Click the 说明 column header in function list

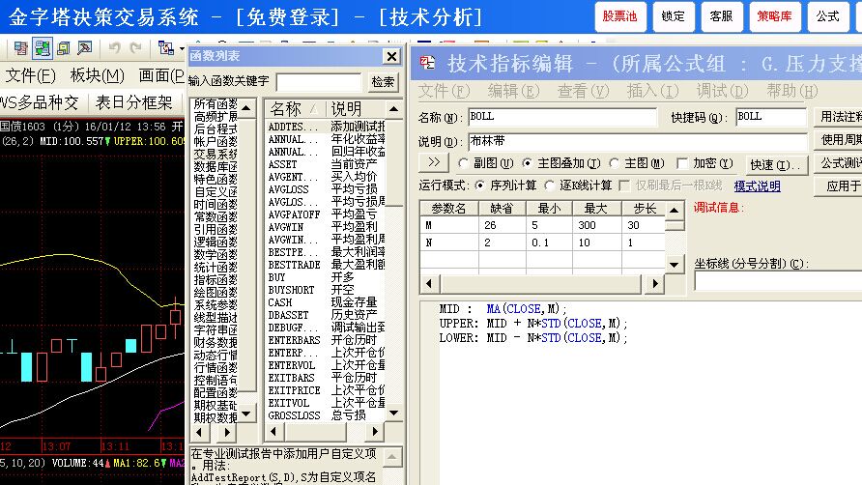pos(356,109)
